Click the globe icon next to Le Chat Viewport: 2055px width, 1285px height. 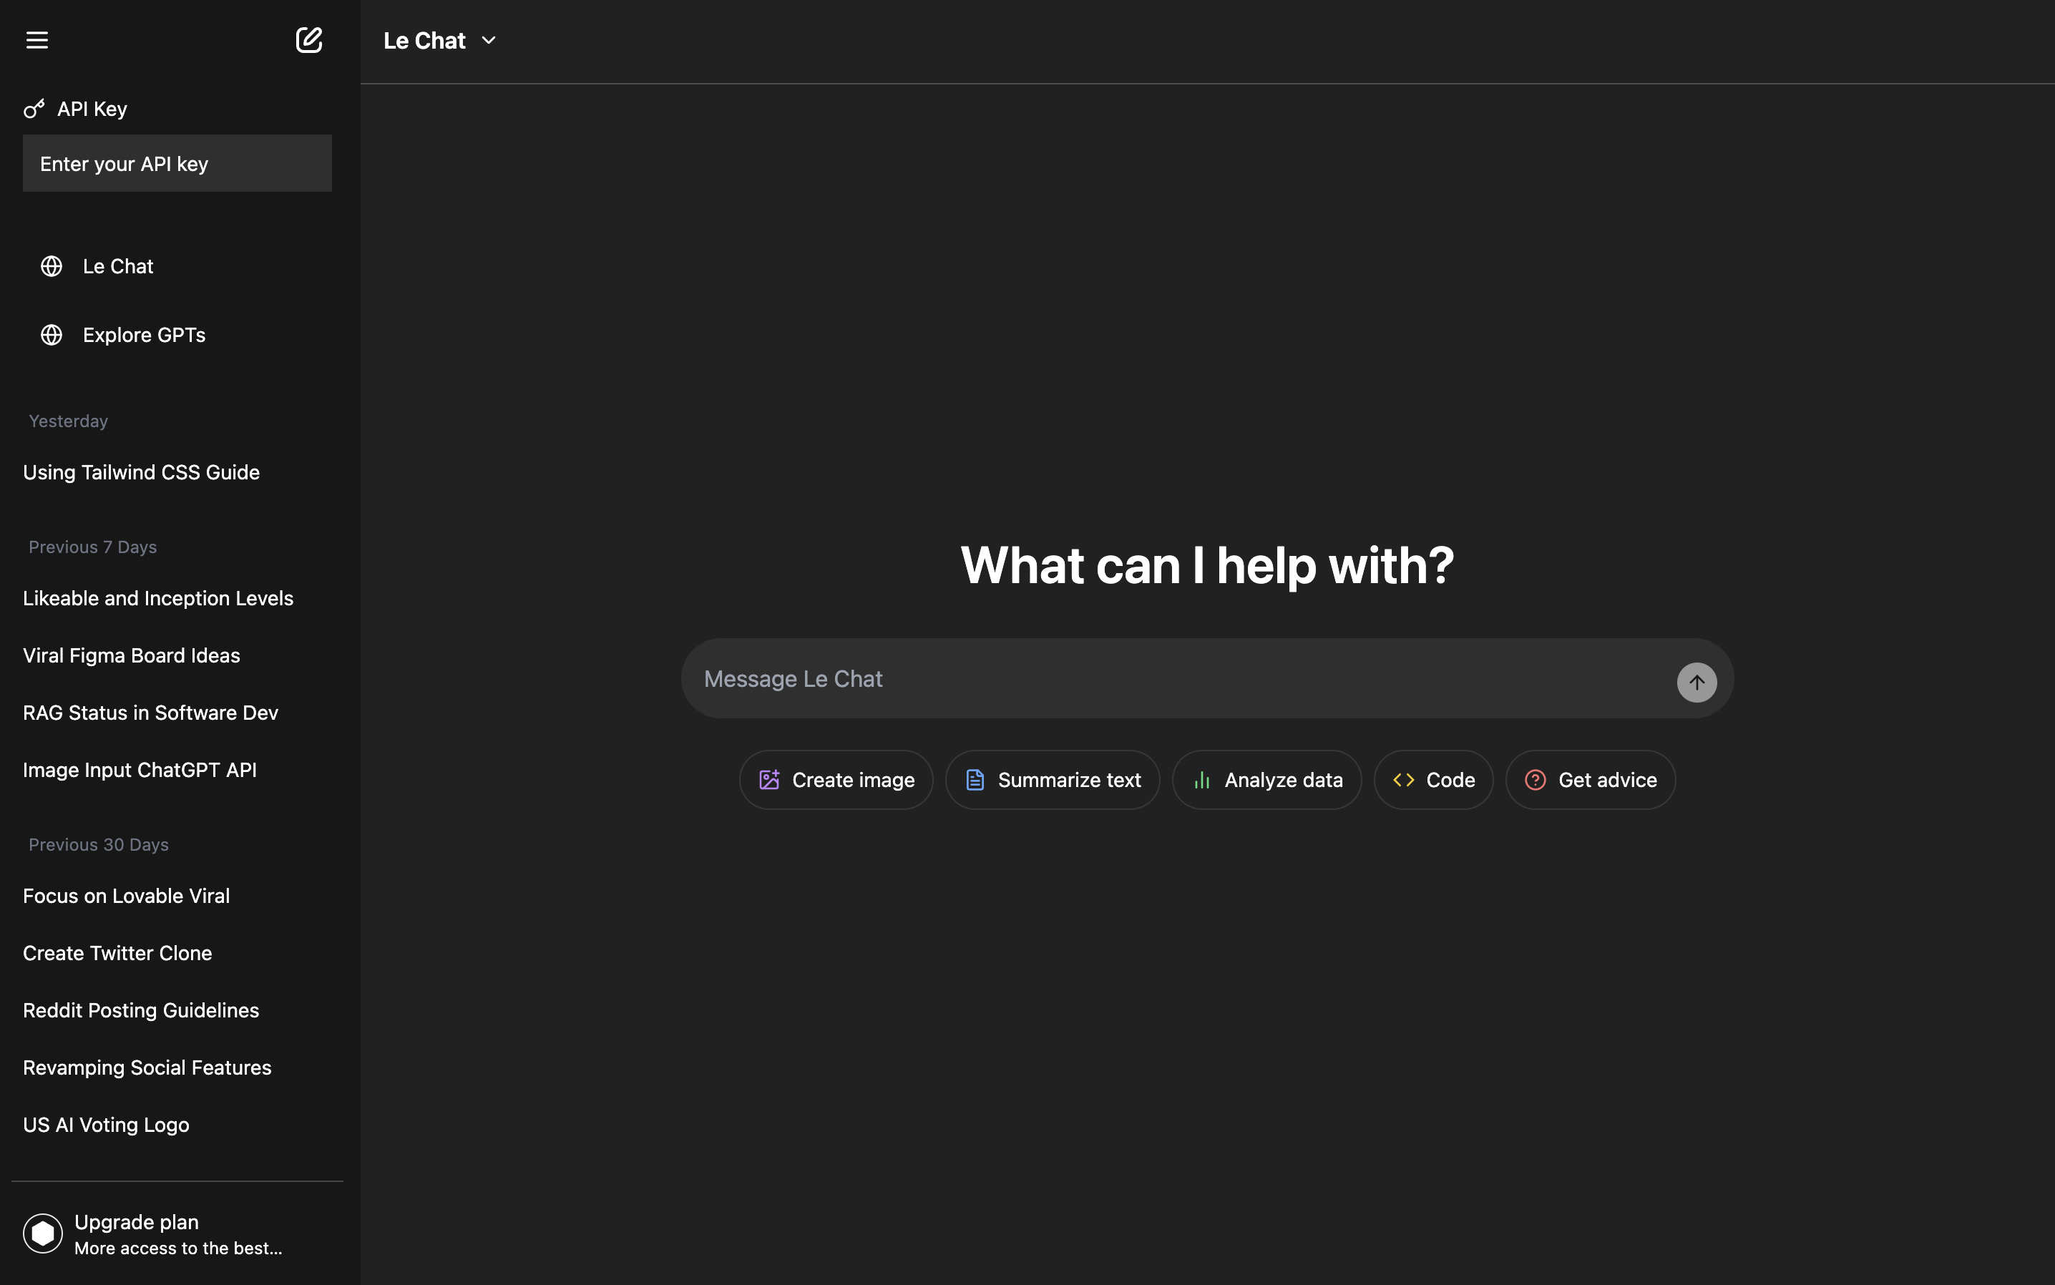[52, 266]
